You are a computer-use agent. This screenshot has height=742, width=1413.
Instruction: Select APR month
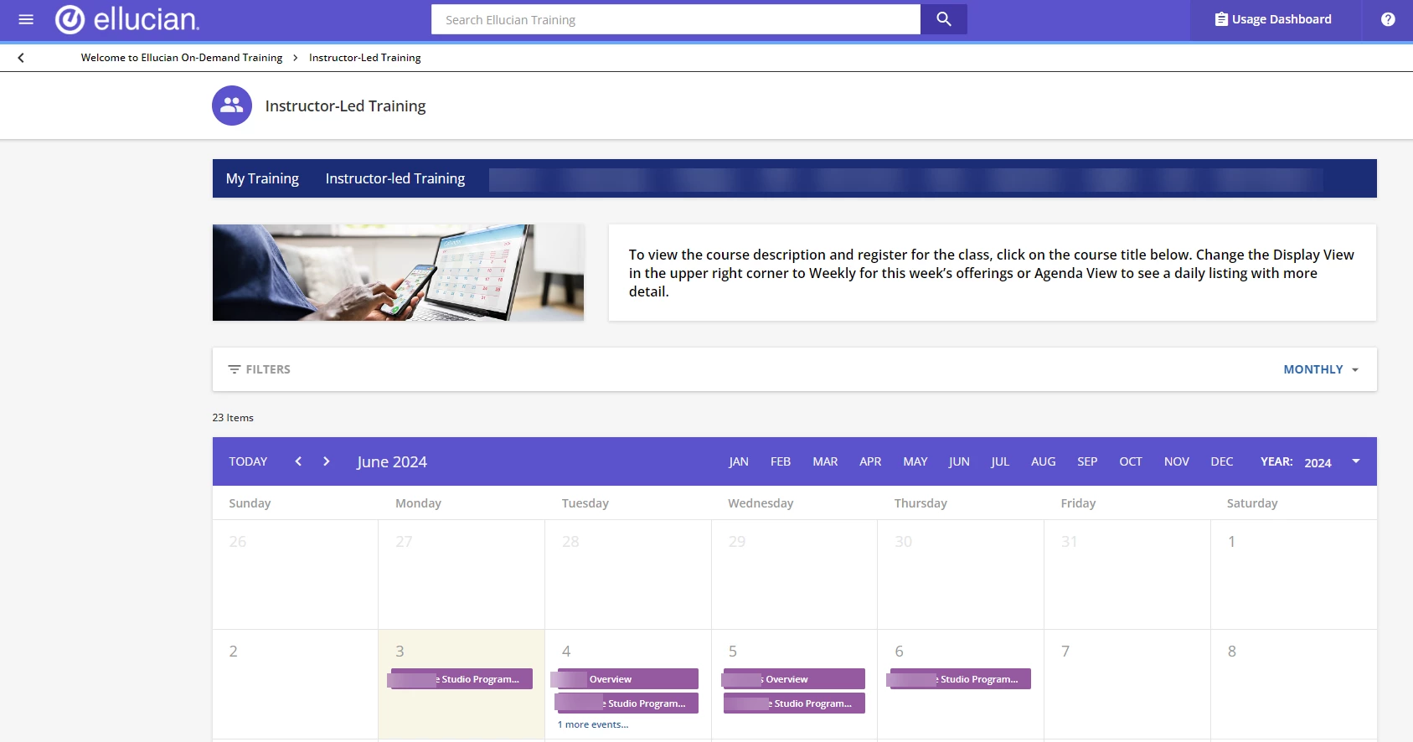(870, 461)
